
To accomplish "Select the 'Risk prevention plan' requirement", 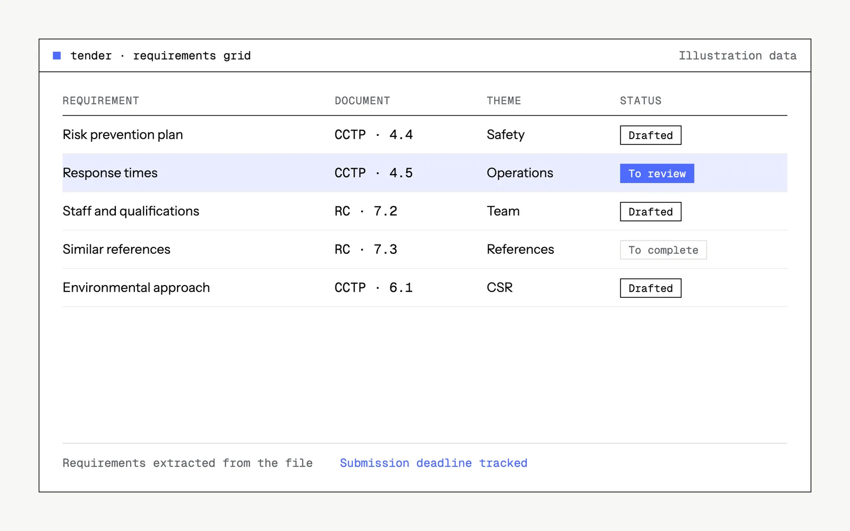I will [x=123, y=135].
